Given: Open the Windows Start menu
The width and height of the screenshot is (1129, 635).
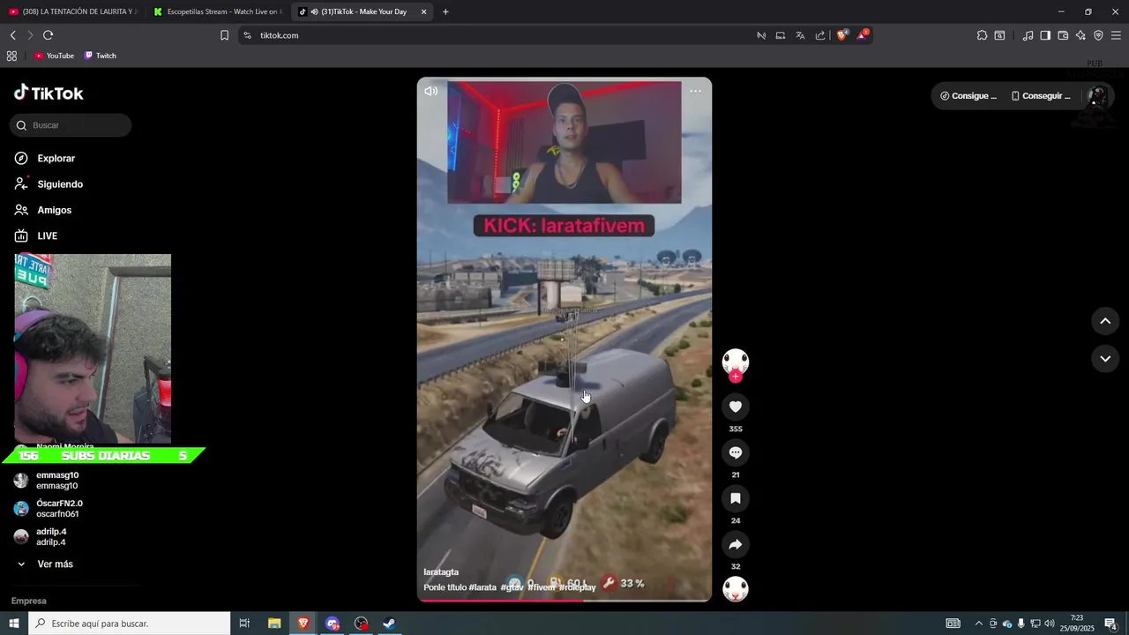Looking at the screenshot, I should point(13,624).
